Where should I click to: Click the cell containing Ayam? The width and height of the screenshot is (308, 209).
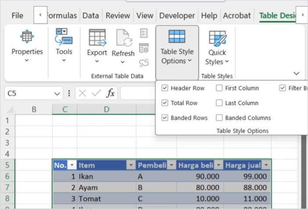(107, 188)
